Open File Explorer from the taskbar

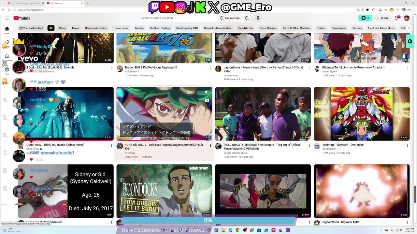(223, 230)
